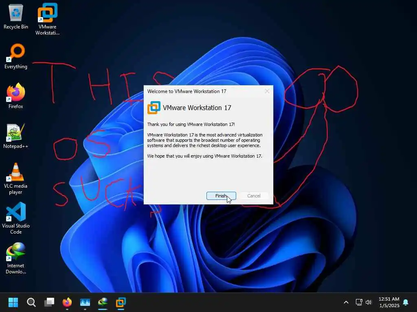The height and width of the screenshot is (312, 417).
Task: Open the blue graph app in taskbar
Action: tap(85, 302)
